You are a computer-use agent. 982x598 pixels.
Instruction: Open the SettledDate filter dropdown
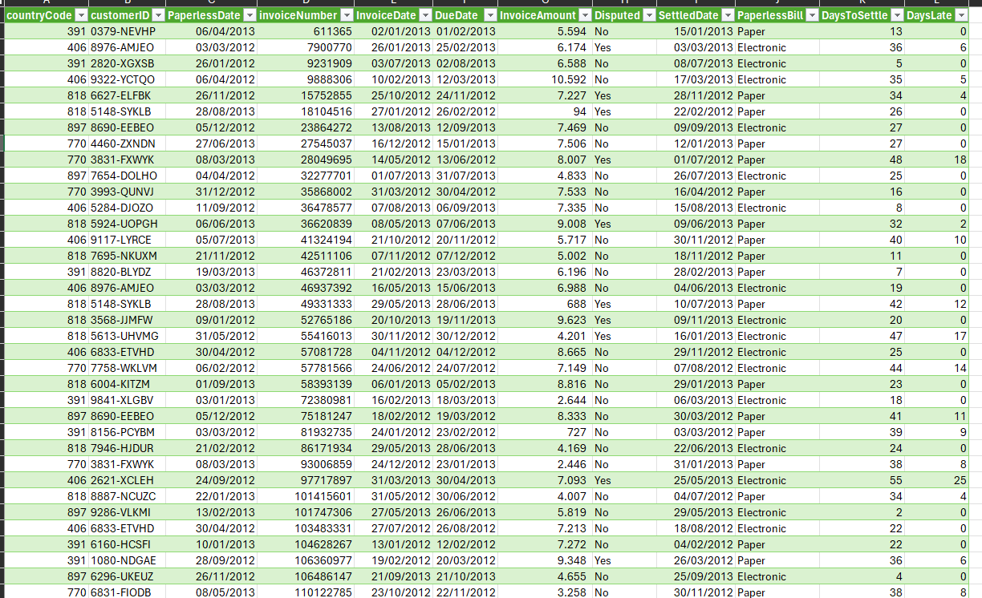[x=728, y=14]
